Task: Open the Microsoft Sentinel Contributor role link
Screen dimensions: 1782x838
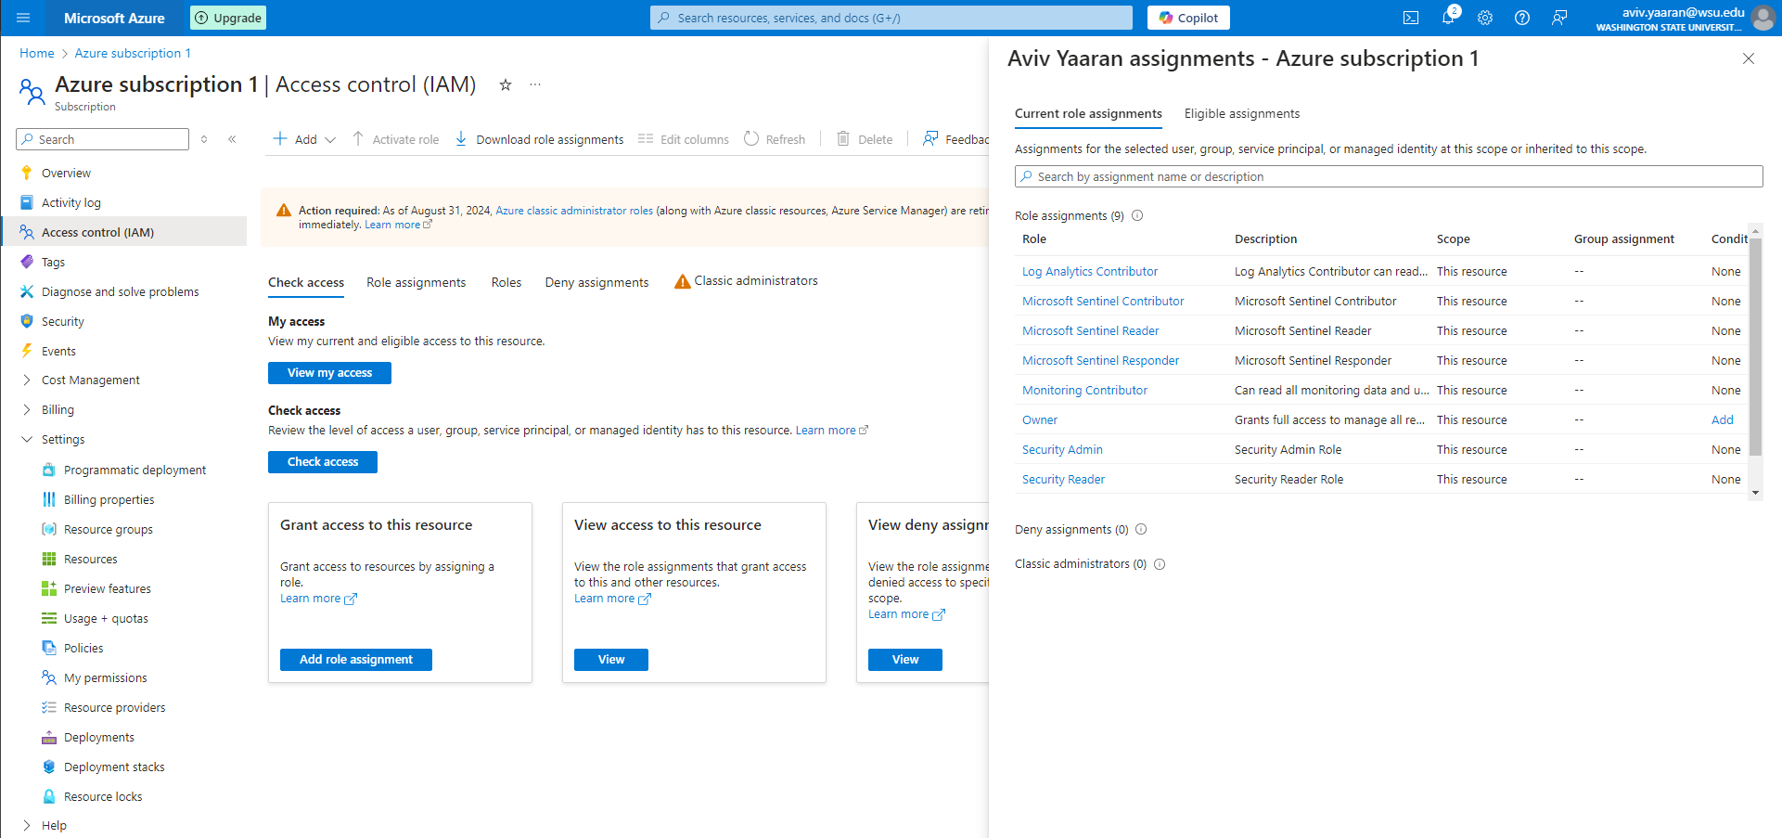Action: (x=1103, y=301)
